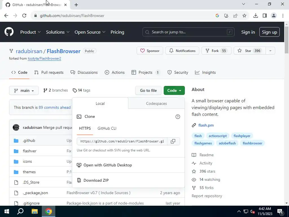The height and width of the screenshot is (217, 289).
Task: Click the Pricing link
Action: pos(117,32)
